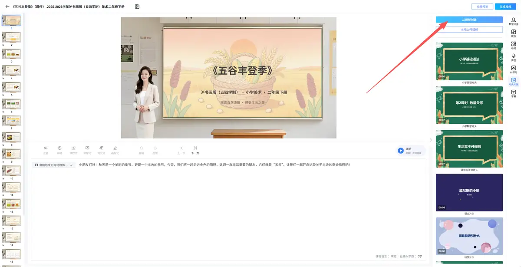Select slide thumbnail 1

(11, 20)
